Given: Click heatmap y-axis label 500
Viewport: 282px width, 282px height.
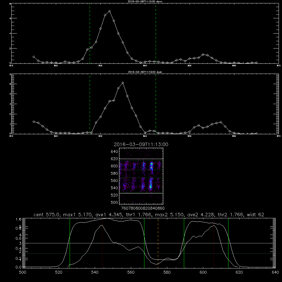Looking at the screenshot, I should coord(114,202).
